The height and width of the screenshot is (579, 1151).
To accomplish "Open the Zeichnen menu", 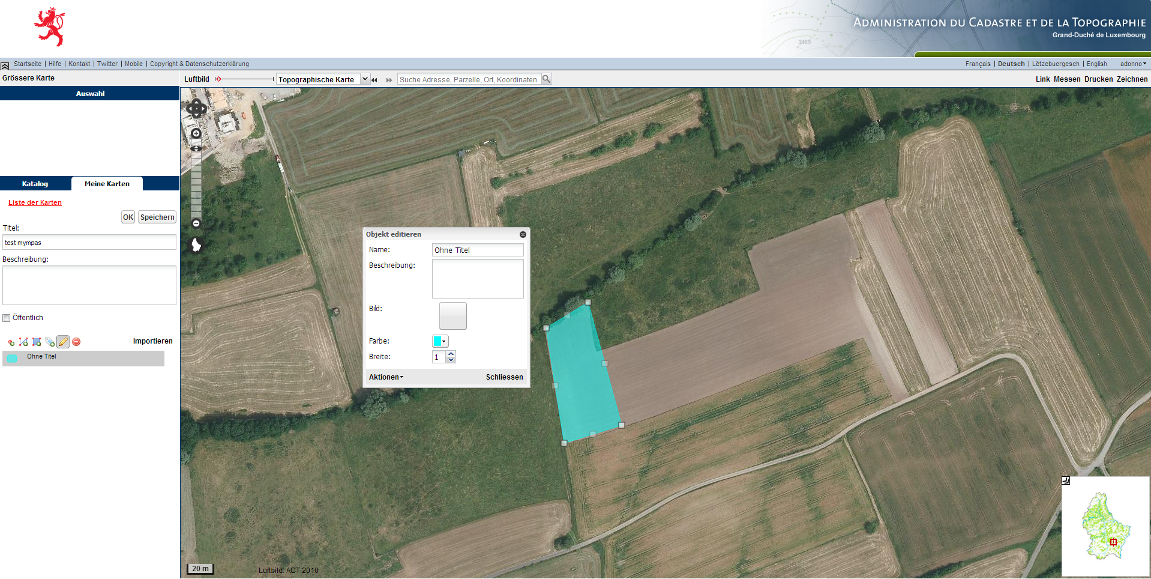I will tap(1132, 79).
